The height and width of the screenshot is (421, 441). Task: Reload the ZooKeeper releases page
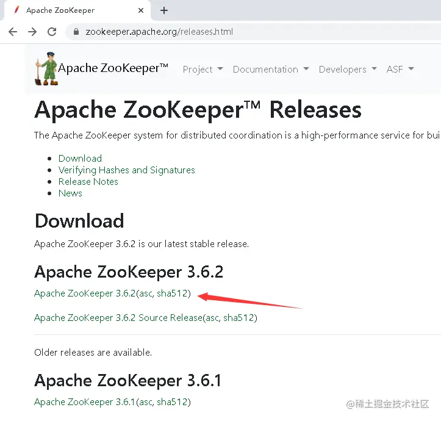point(52,32)
